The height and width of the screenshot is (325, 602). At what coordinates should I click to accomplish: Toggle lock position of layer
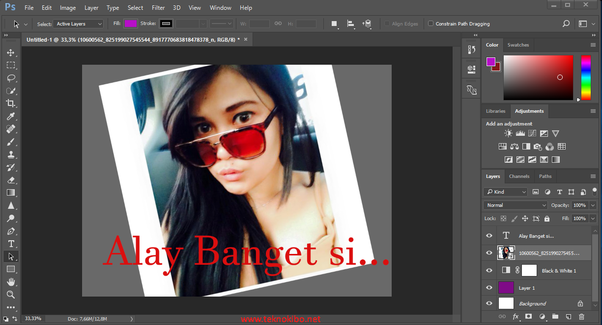tap(525, 219)
